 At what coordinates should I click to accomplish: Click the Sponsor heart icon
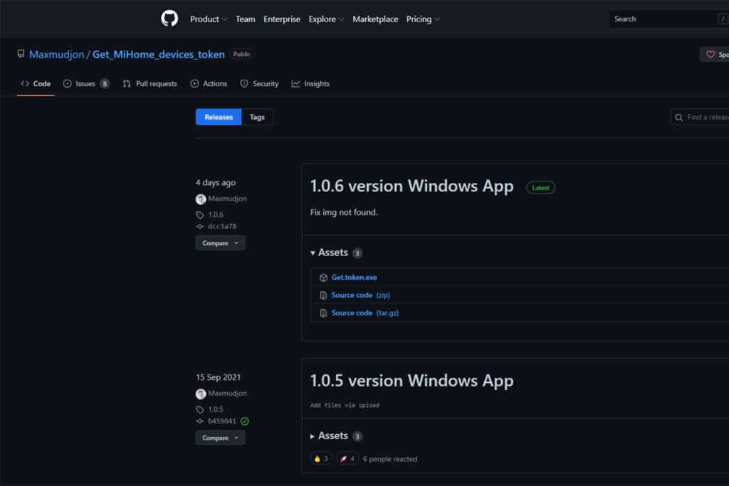tap(710, 54)
